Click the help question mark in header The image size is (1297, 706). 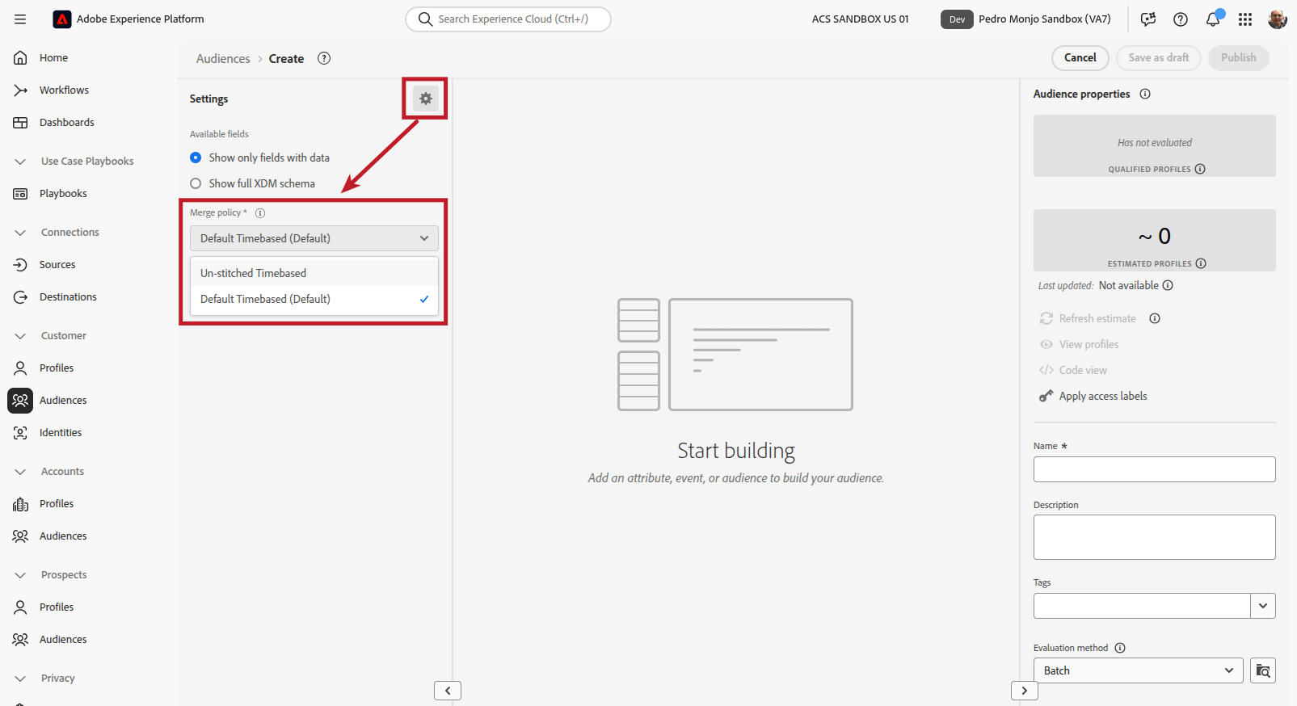pos(1181,19)
